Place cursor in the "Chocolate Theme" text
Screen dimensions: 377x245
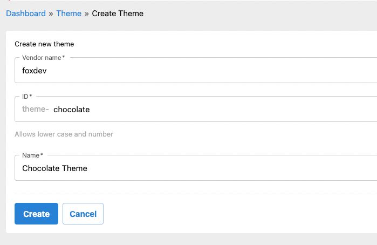pos(54,168)
